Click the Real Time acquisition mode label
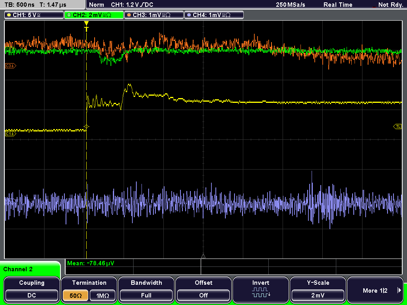 coord(338,5)
